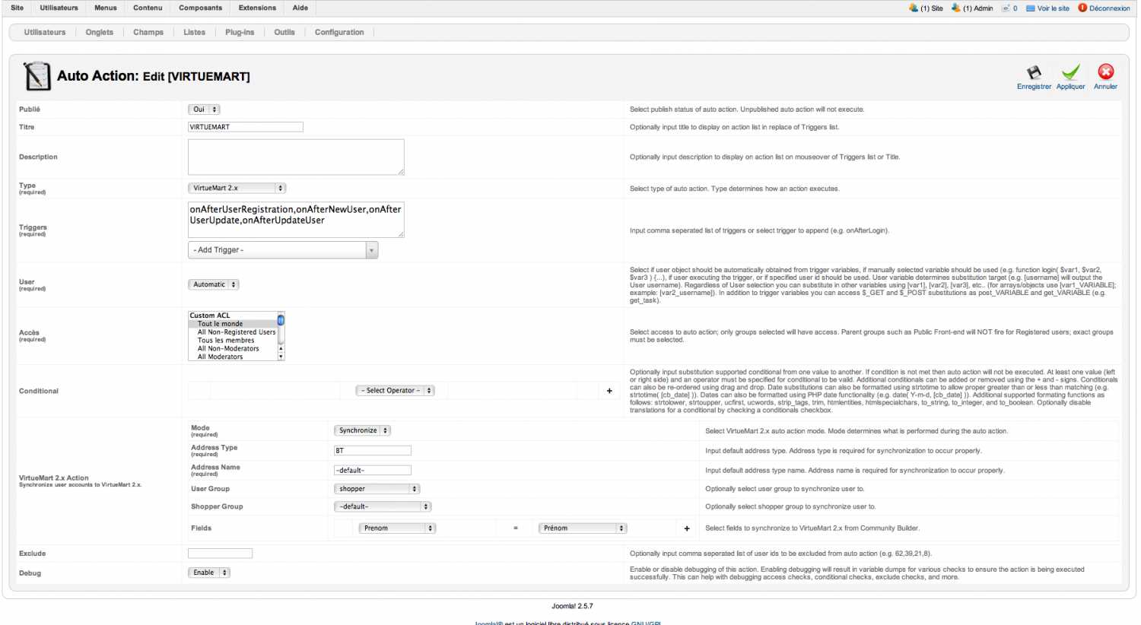1141x625 pixels.
Task: Click the green Appliquer checkmark icon
Action: (x=1070, y=73)
